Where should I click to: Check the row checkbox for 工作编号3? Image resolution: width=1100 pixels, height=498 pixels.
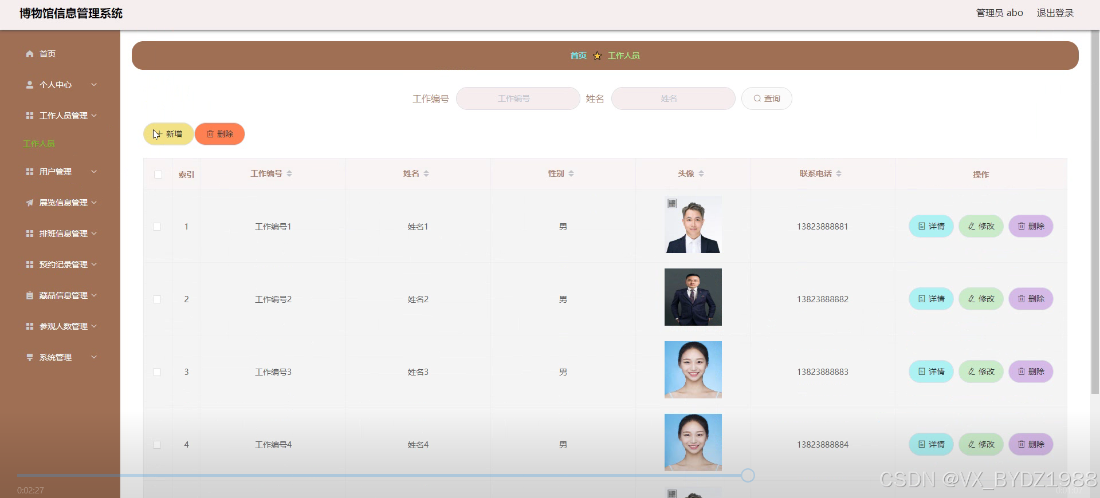click(157, 372)
